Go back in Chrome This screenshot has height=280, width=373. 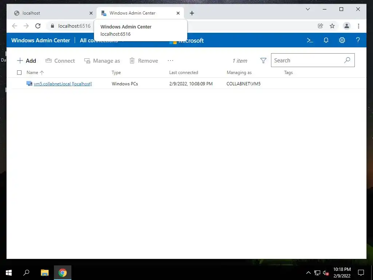[15, 26]
